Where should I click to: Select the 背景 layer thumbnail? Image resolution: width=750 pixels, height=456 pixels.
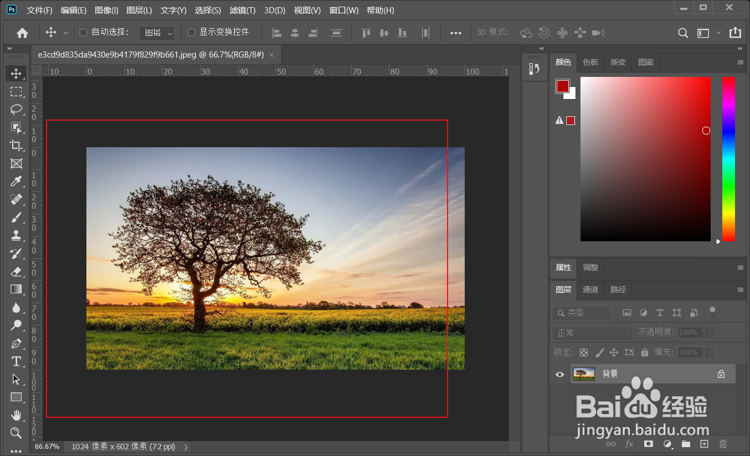tap(584, 374)
